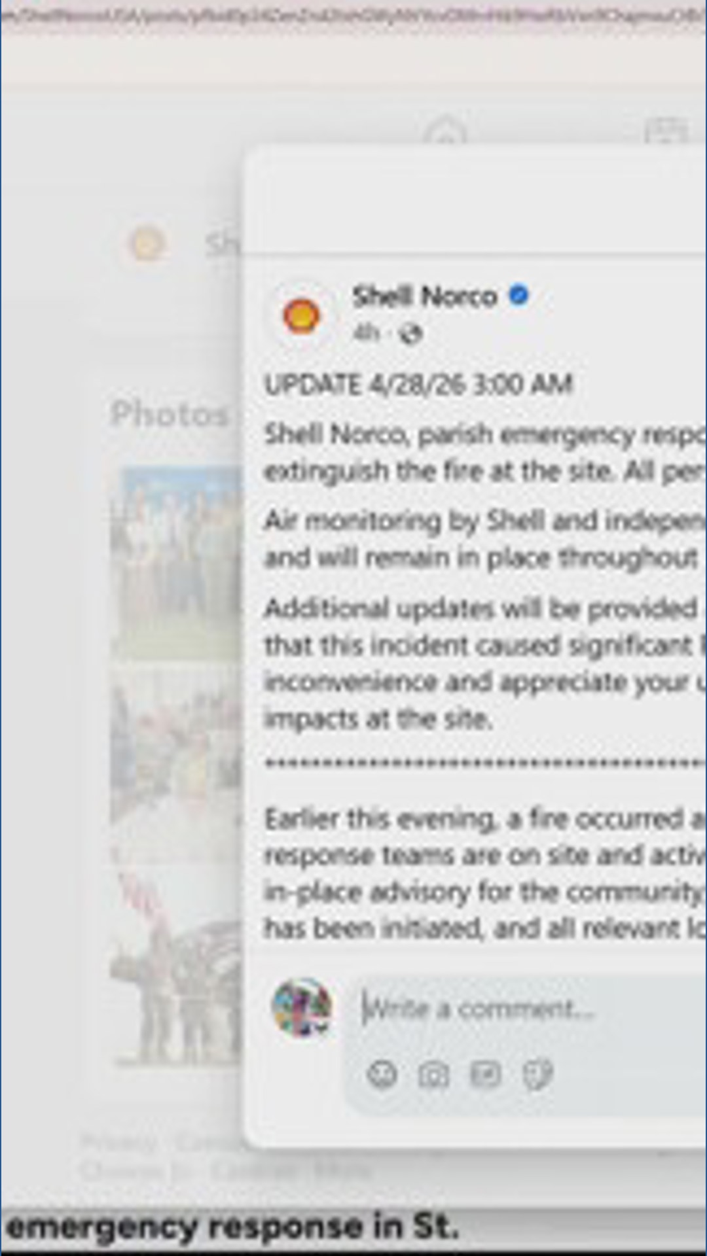This screenshot has width=707, height=1256.
Task: Open the top group photo thumbnail
Action: tap(177, 561)
